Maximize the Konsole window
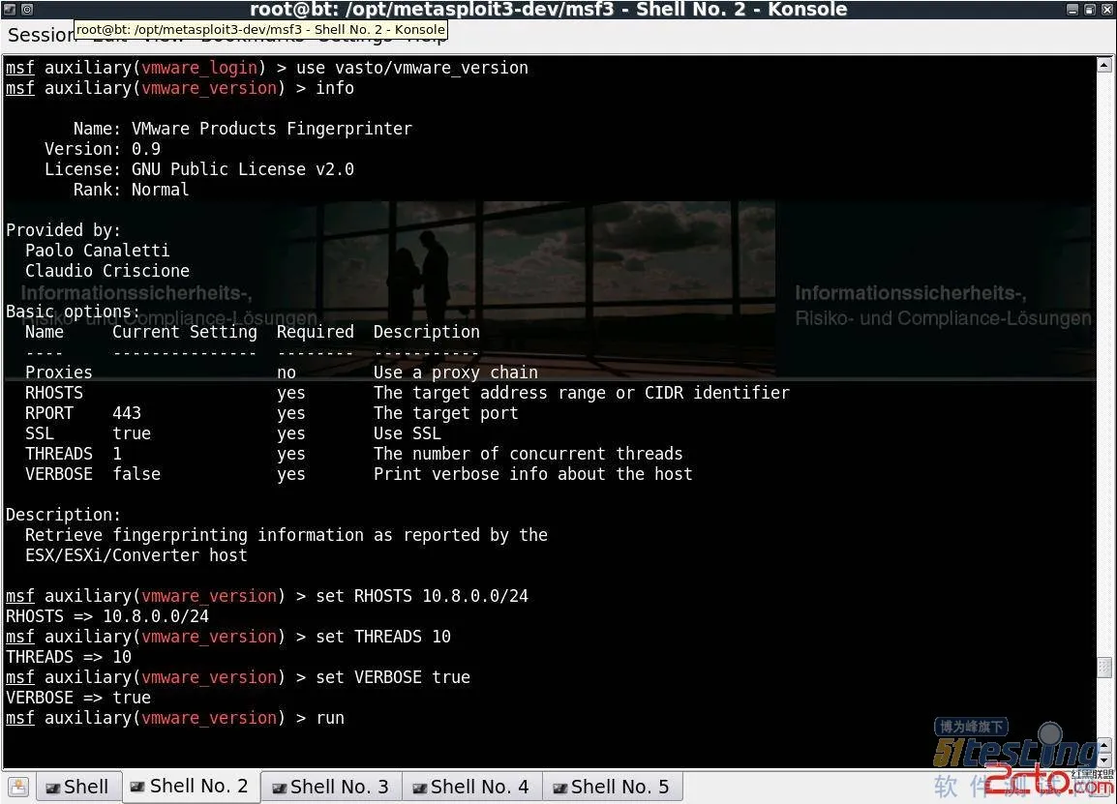 click(1089, 10)
